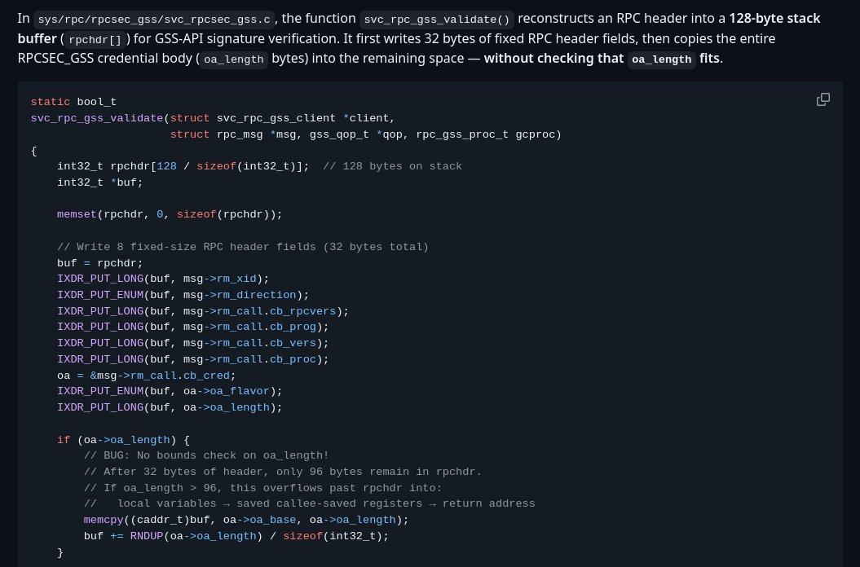Click the 'oa = &msg->rm_call.cb_cred;' line
860x567 pixels.
coord(147,376)
